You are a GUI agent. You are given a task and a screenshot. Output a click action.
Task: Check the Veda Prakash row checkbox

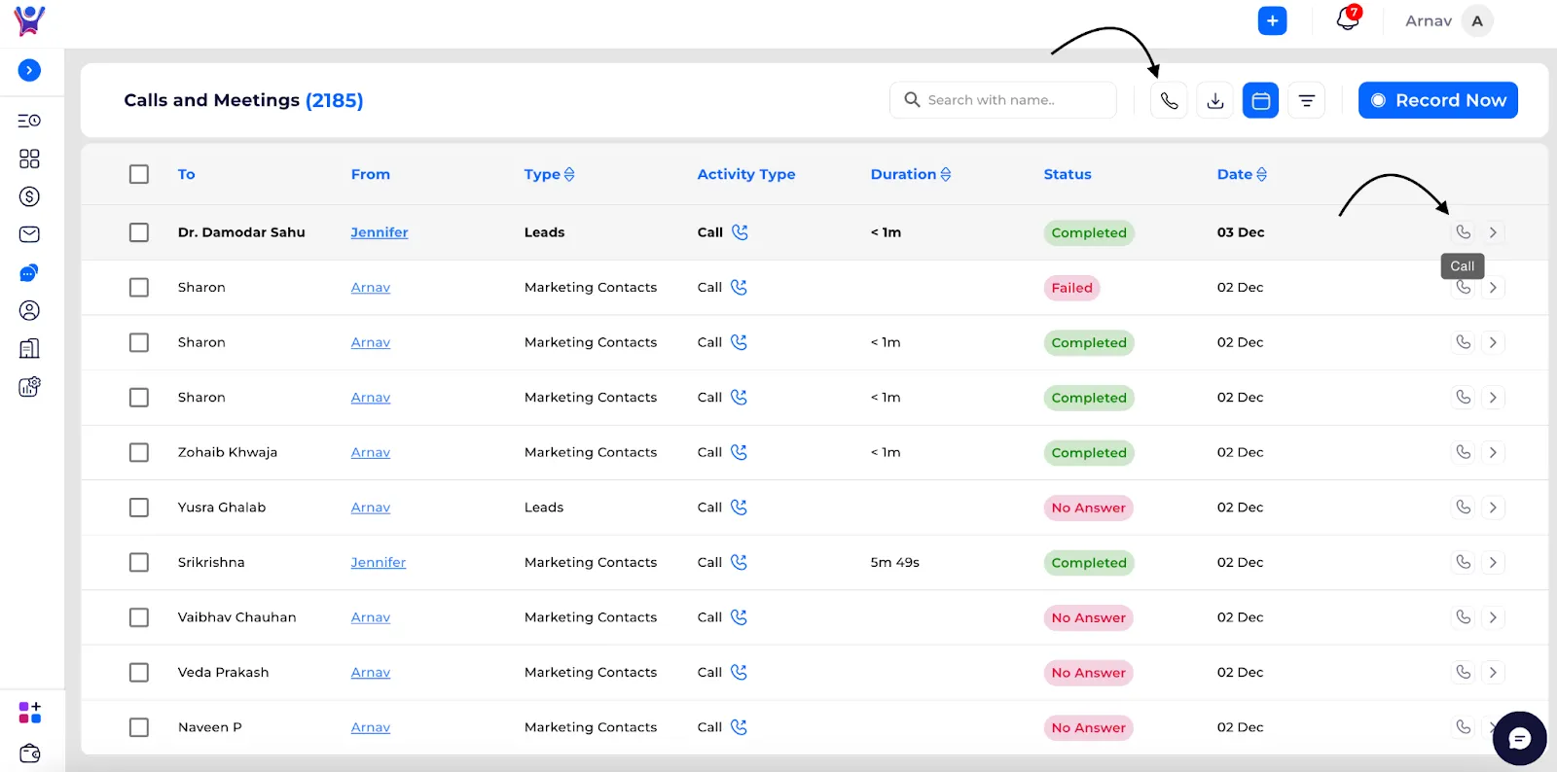pyautogui.click(x=139, y=672)
